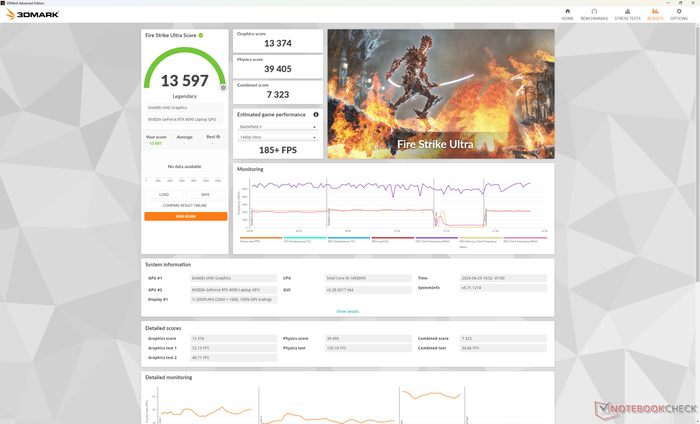Open the Home icon in navigation

[x=567, y=11]
